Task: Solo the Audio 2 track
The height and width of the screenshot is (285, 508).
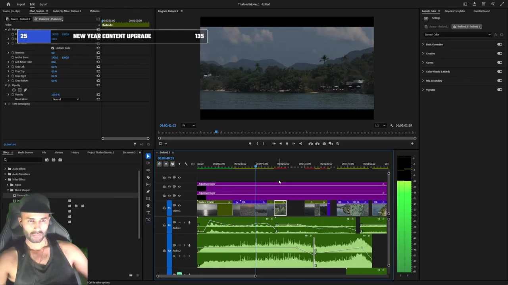Action: (184, 245)
